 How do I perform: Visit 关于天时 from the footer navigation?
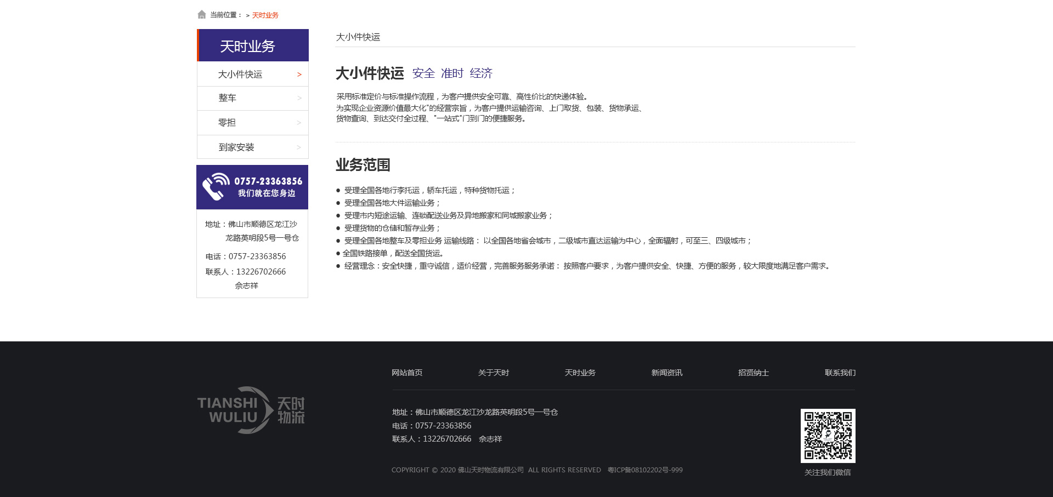pos(494,373)
